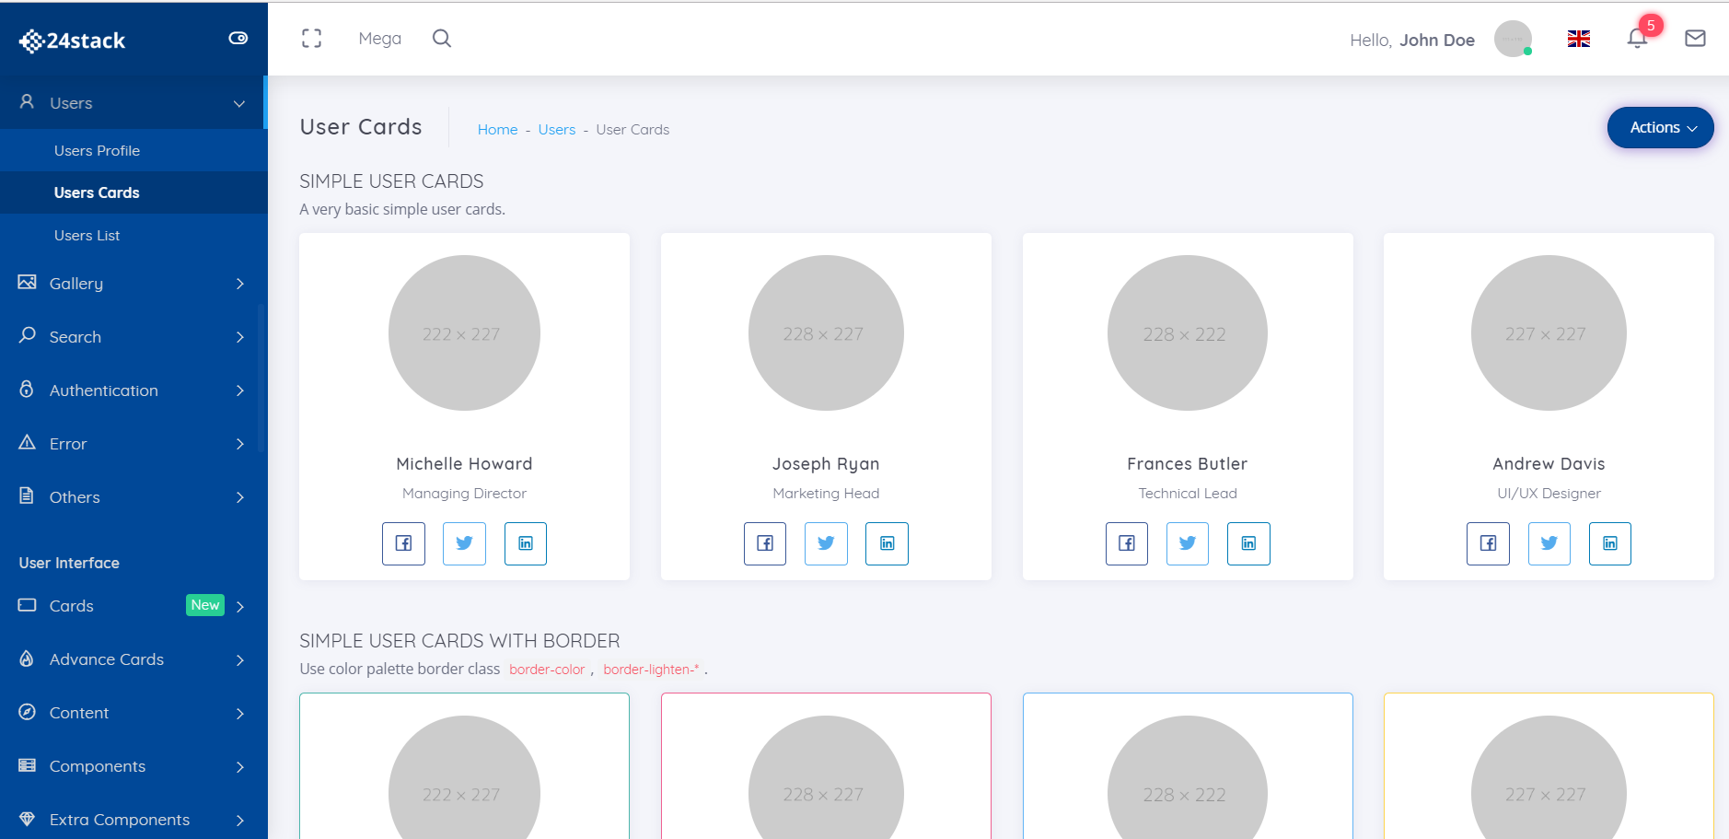Screen dimensions: 1729x839
Task: Click the fullscreen expand icon
Action: click(312, 38)
